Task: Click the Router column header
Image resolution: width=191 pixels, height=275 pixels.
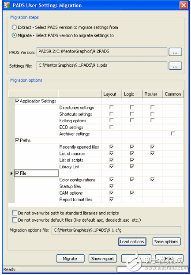Action: coord(153,94)
